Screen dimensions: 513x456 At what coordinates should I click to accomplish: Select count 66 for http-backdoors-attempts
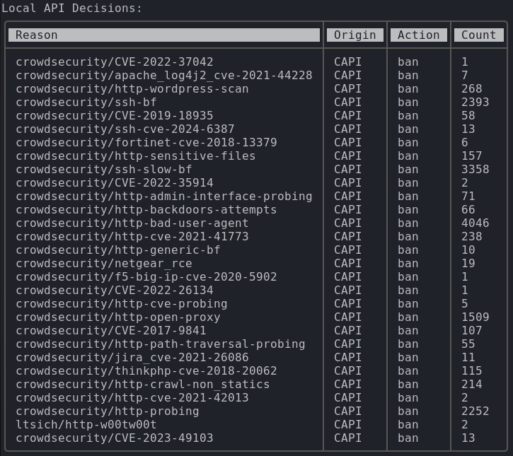[468, 210]
